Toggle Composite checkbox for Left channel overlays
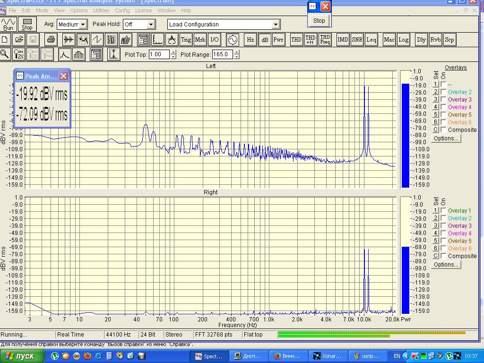The width and height of the screenshot is (484, 363). tap(443, 130)
